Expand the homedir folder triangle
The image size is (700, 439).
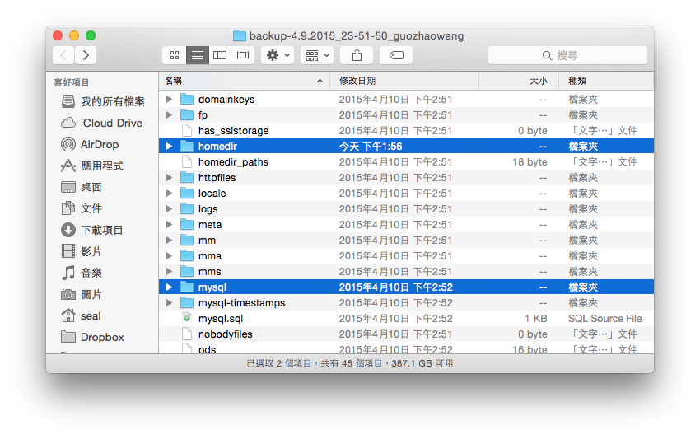click(x=169, y=146)
